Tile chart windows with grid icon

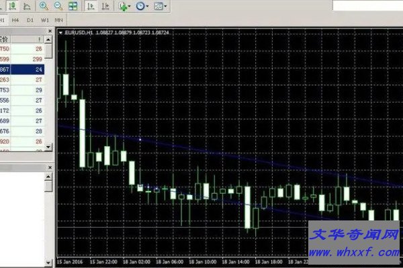pyautogui.click(x=73, y=6)
